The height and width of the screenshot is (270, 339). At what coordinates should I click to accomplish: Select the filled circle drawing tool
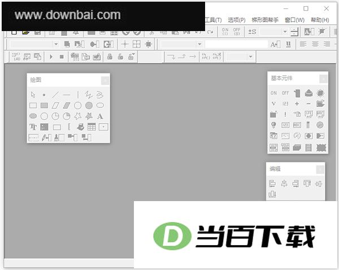[89, 106]
